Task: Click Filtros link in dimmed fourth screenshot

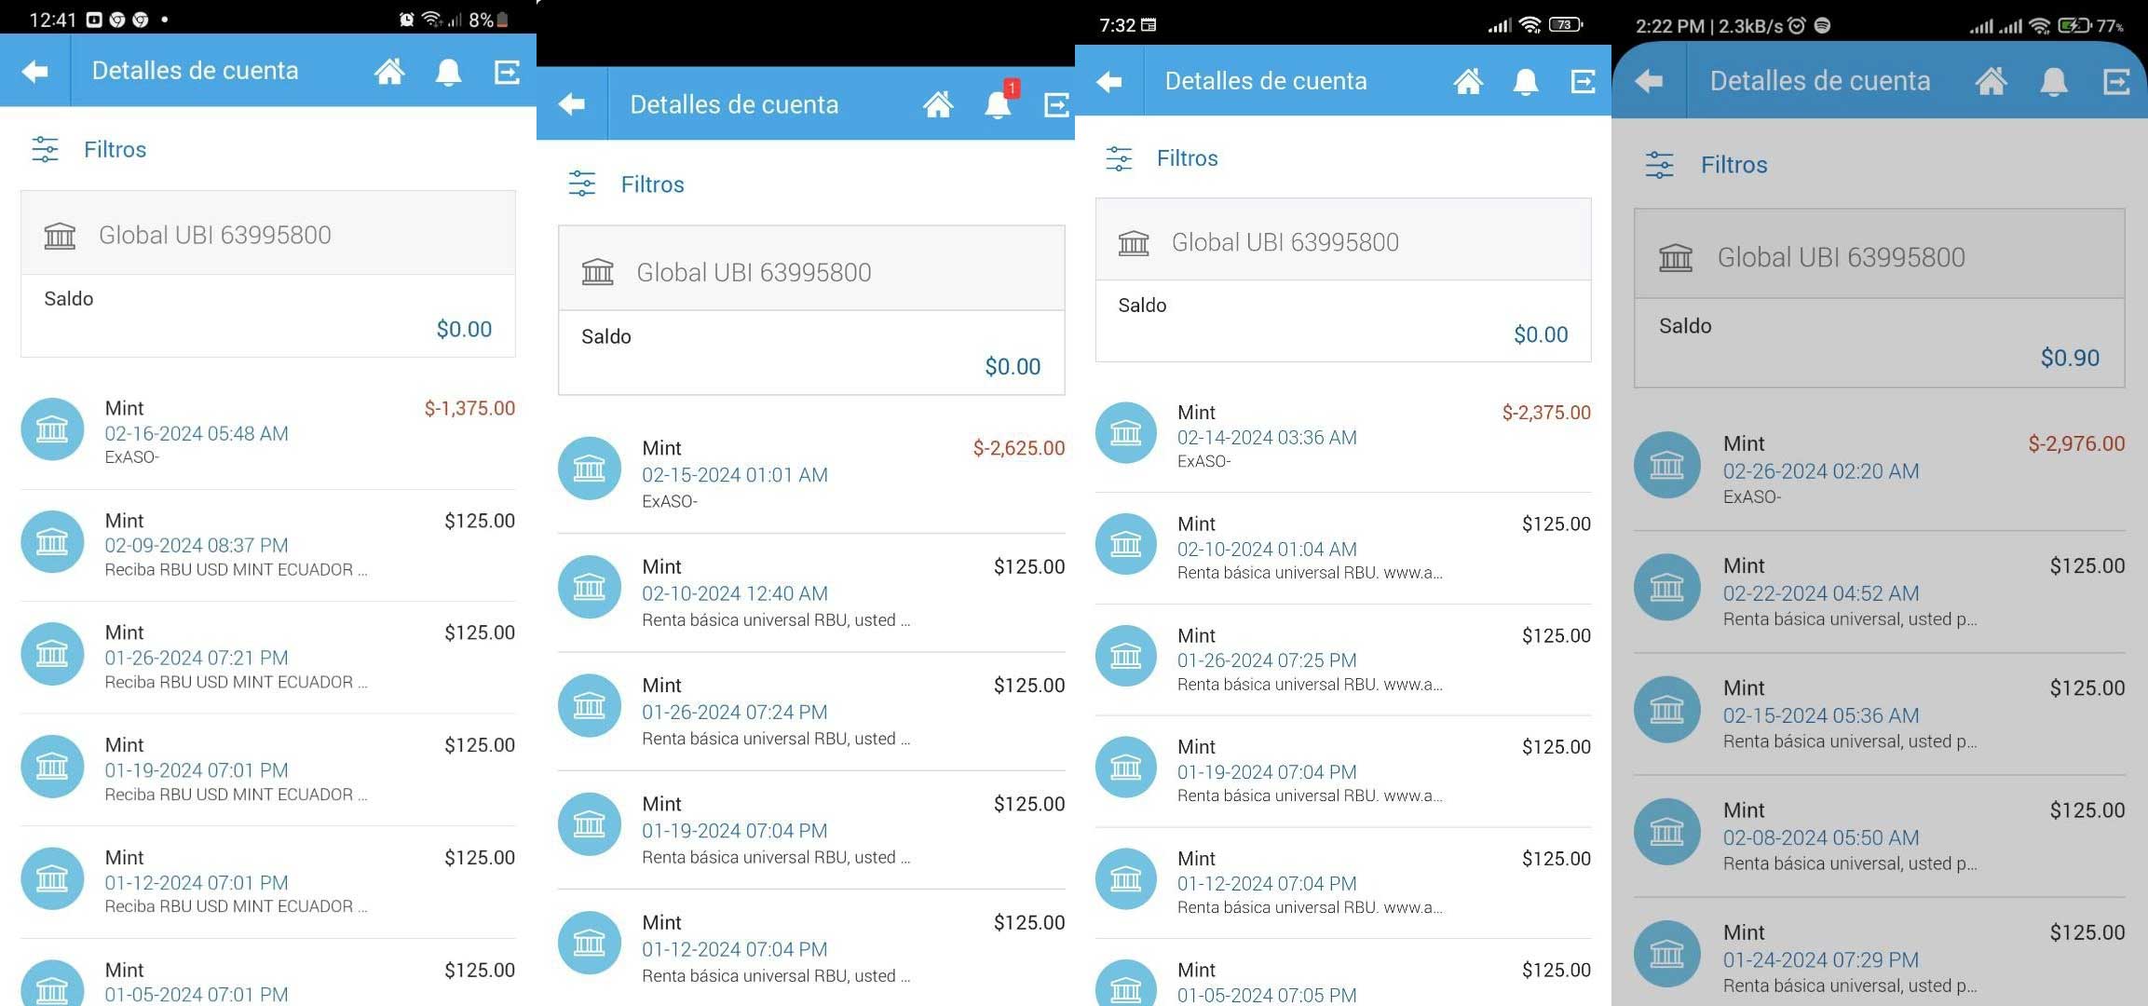Action: 1733,165
